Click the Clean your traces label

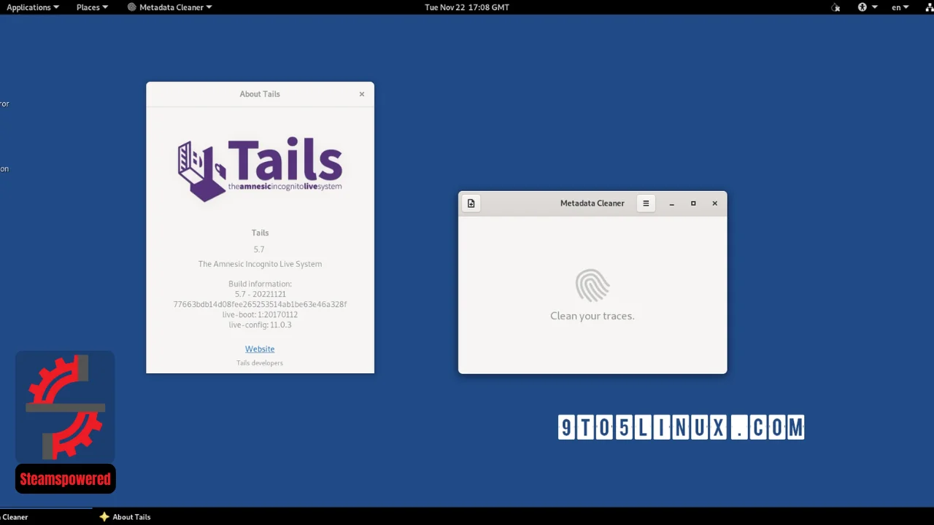point(593,316)
